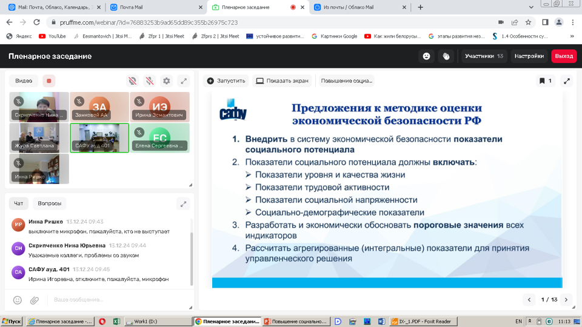The image size is (582, 327).
Task: Expand the chat panel with arrows icon
Action: point(183,203)
